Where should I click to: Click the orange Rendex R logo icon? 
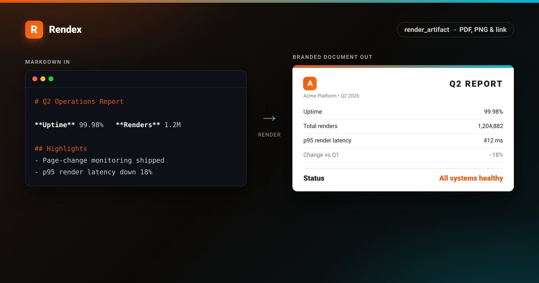pyautogui.click(x=34, y=30)
